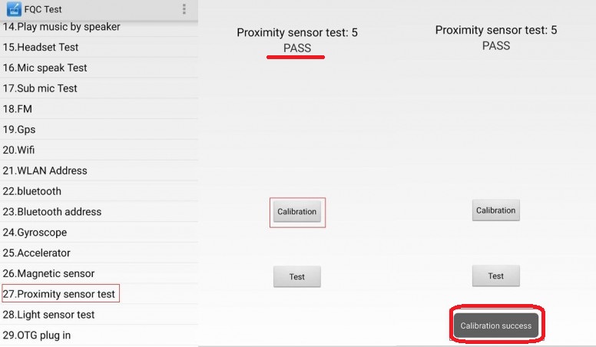Open Proximity sensor test item

[60, 294]
